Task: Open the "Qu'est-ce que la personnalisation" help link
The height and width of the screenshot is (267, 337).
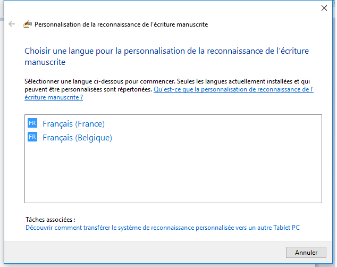Action: [x=233, y=89]
